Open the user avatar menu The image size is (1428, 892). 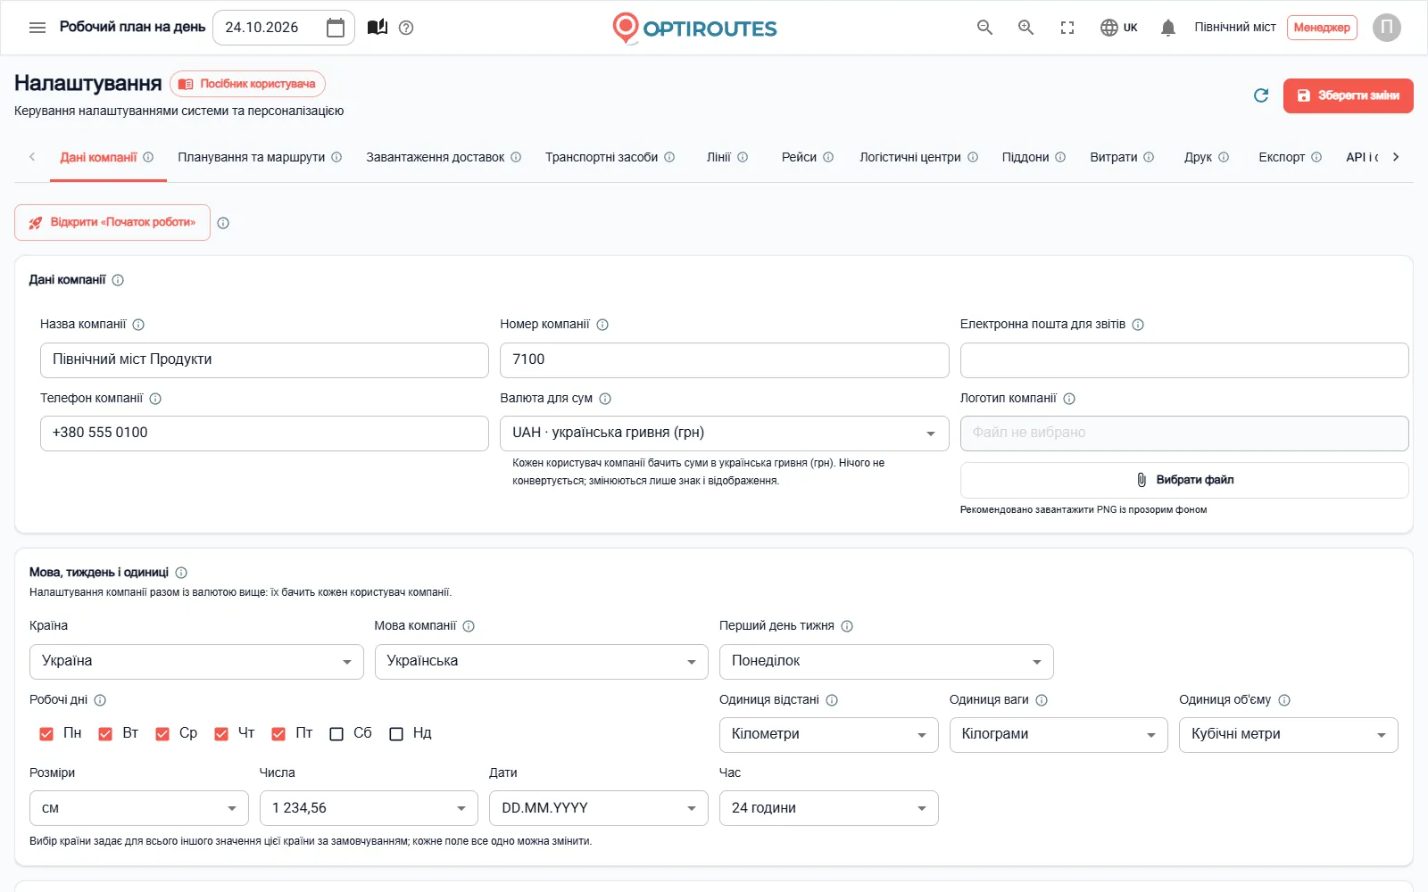click(x=1386, y=28)
